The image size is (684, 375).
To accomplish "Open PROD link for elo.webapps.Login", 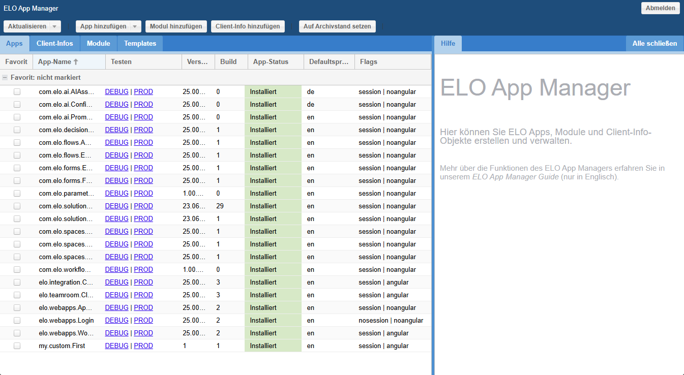I will click(x=143, y=321).
